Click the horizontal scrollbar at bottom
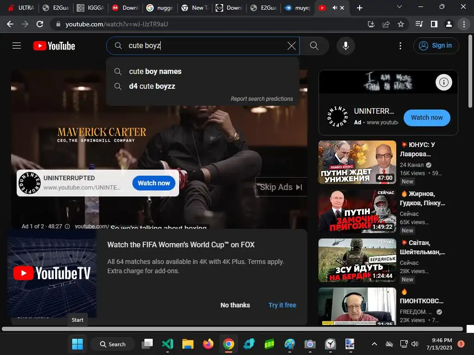Screen dimensions: 474x355 pos(232,329)
